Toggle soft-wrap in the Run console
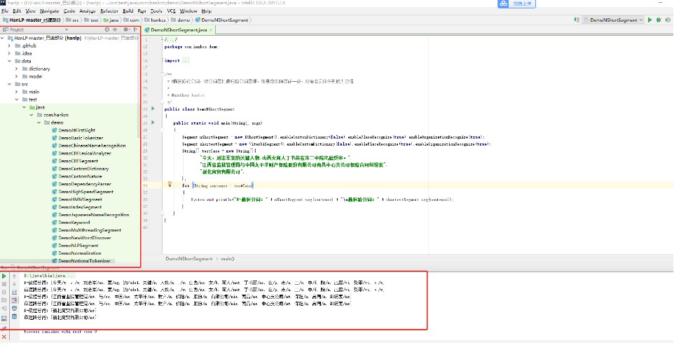Image resolution: width=674 pixels, height=352 pixels. pyautogui.click(x=14, y=292)
